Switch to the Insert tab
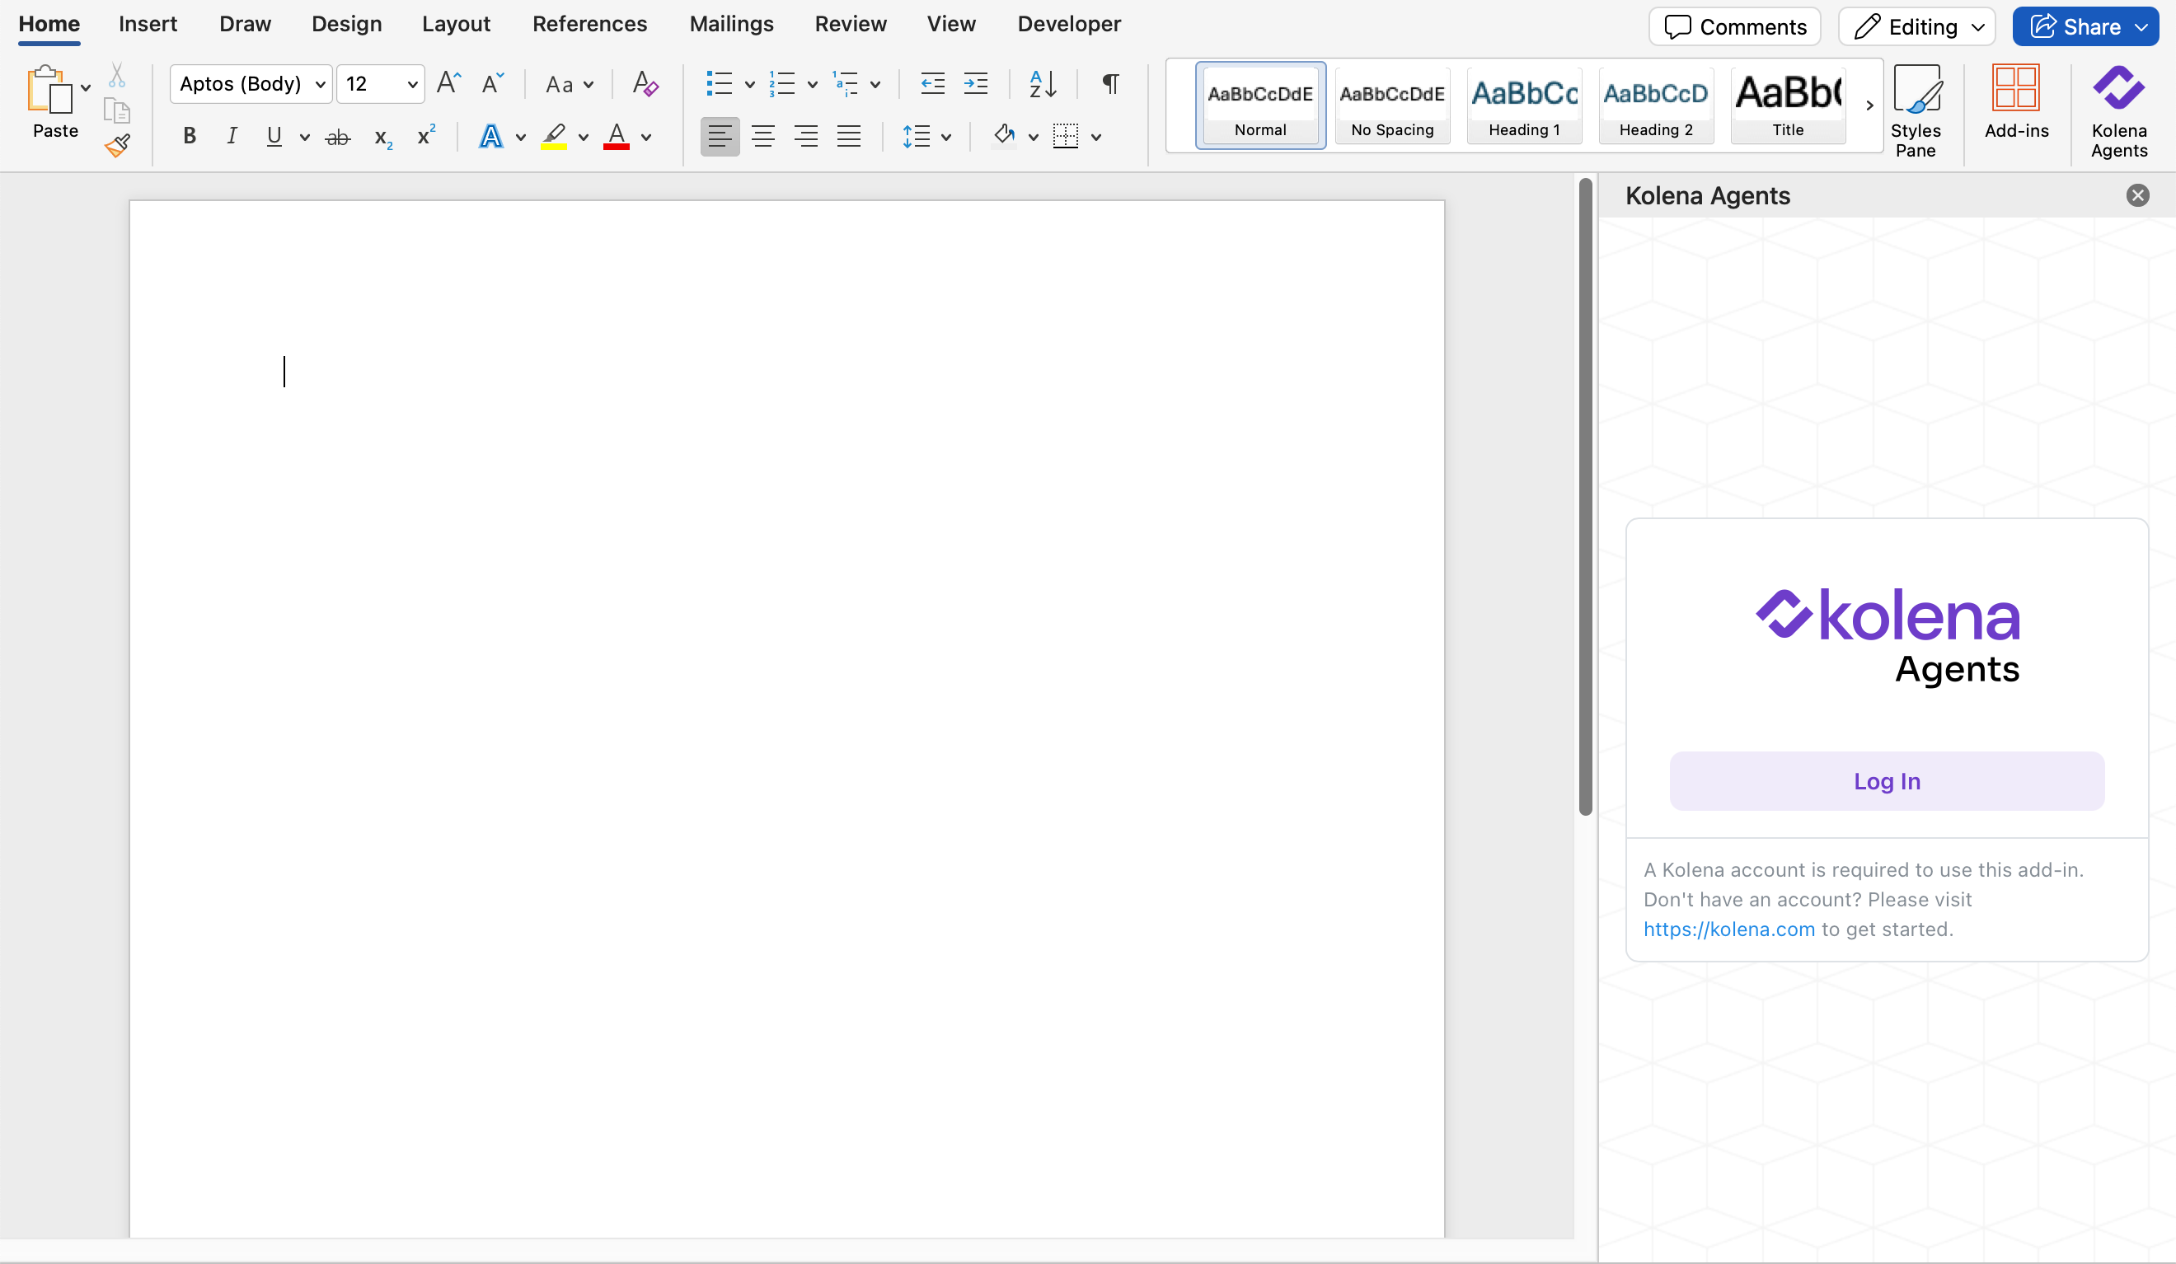Image resolution: width=2176 pixels, height=1264 pixels. point(148,24)
